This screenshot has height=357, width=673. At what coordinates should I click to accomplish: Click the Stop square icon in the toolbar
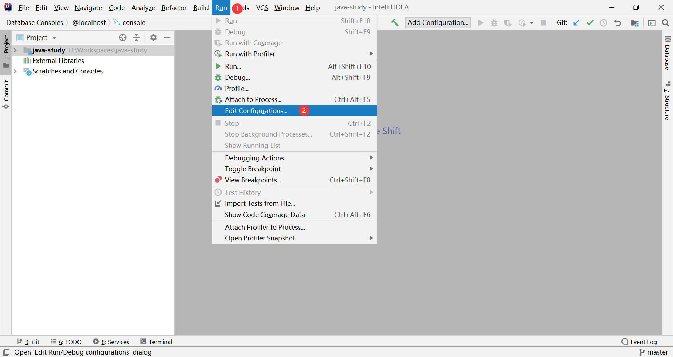tap(543, 23)
